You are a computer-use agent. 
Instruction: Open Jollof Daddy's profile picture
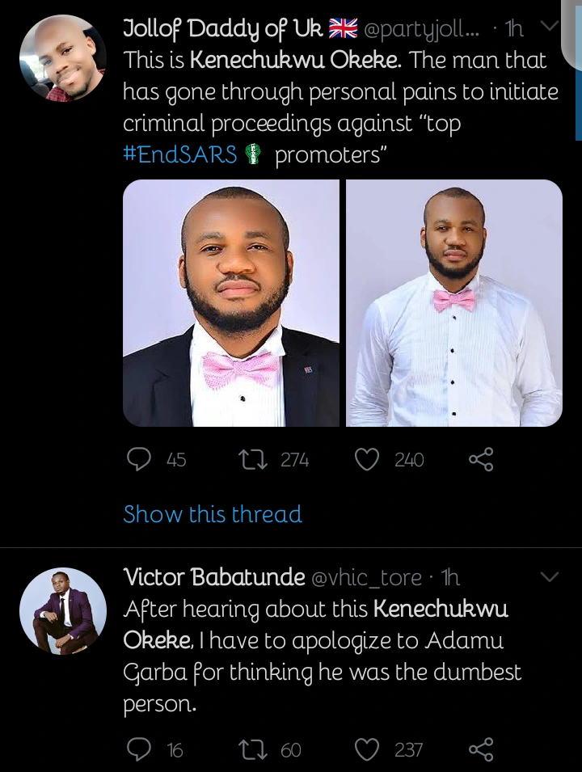coord(62,58)
